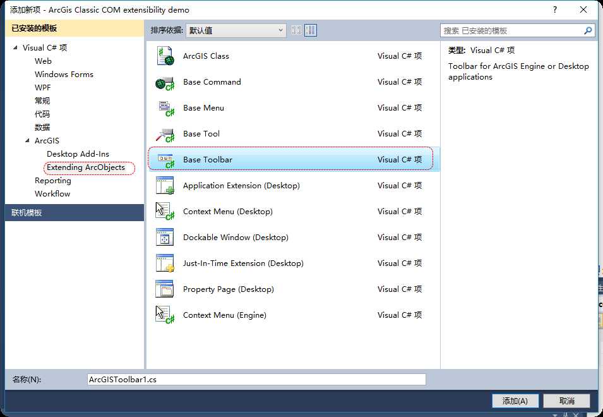This screenshot has width=603, height=417.
Task: Select the 代码 category
Action: pyautogui.click(x=42, y=114)
